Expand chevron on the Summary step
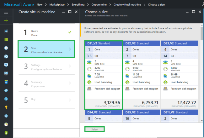 (x=70, y=83)
